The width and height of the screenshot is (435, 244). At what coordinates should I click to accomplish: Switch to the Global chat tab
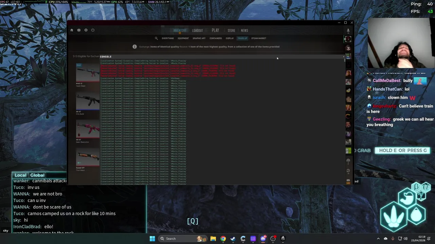point(37,175)
